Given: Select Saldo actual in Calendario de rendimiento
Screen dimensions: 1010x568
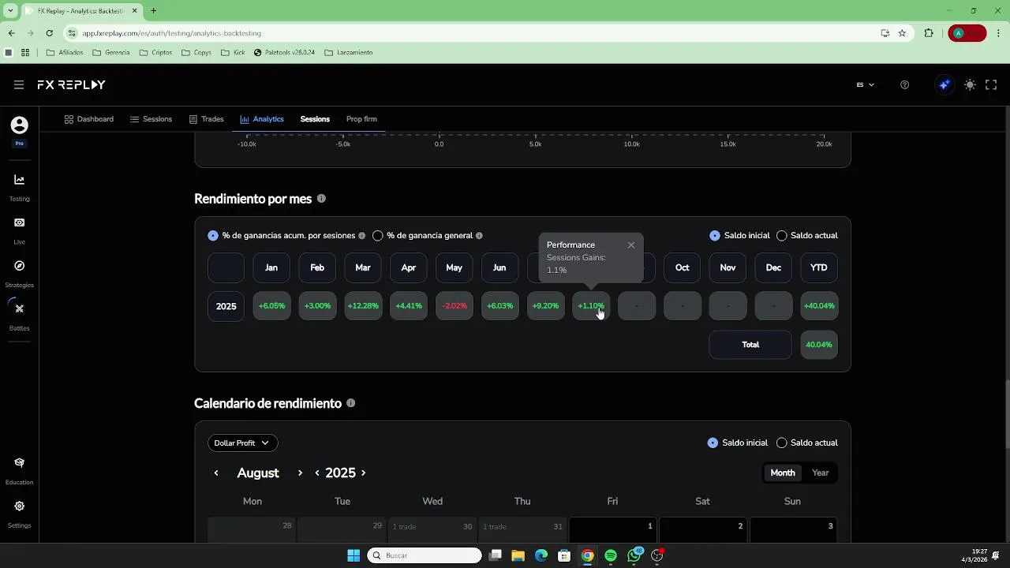Looking at the screenshot, I should [x=782, y=443].
